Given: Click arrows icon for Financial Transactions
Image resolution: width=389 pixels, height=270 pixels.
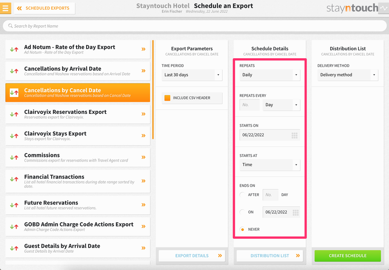Looking at the screenshot, I should click(14, 179).
